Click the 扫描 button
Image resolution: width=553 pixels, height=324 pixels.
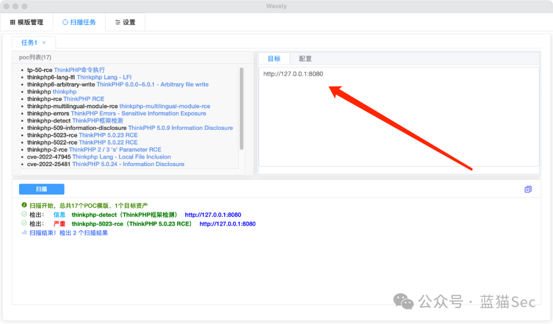tap(41, 189)
